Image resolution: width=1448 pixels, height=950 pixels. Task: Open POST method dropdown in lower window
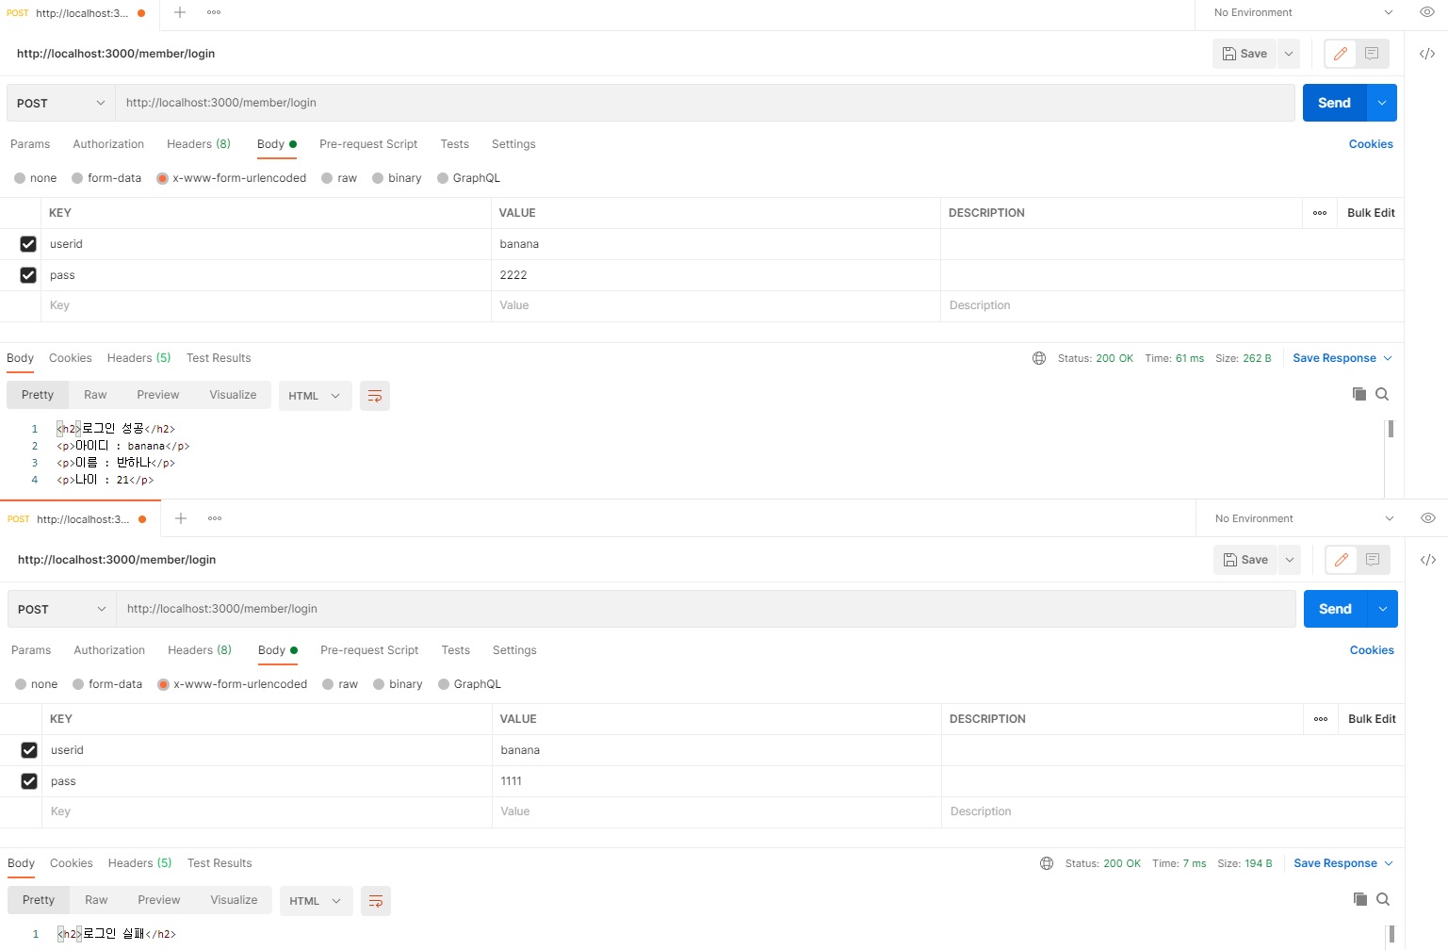62,609
